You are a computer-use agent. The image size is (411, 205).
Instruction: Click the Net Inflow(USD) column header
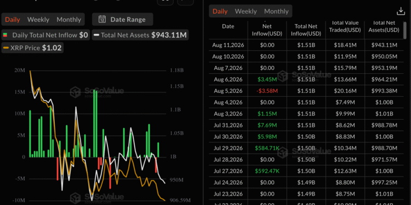pos(267,30)
